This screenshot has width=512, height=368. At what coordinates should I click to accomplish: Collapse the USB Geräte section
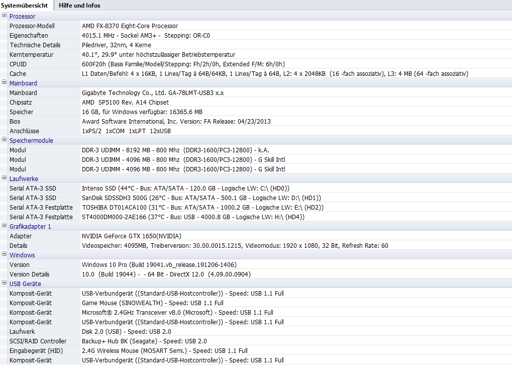(x=4, y=283)
